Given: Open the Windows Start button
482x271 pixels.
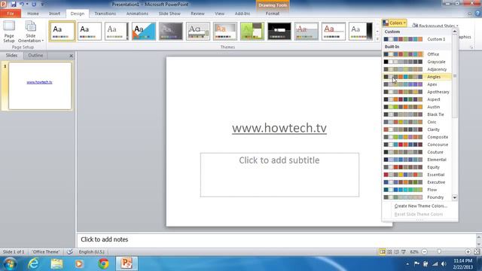Looking at the screenshot, I should coord(9,263).
